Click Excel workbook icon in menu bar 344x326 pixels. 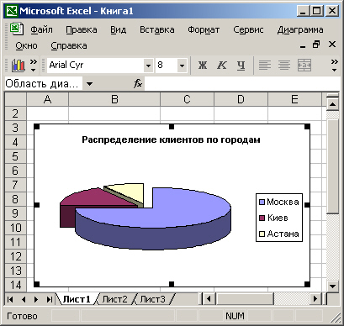pos(16,29)
